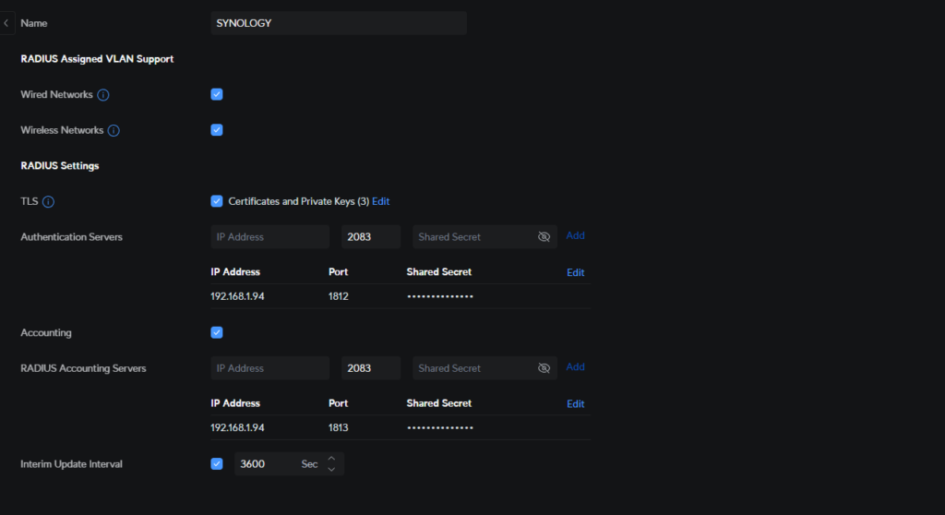
Task: Click the SYNOLOGY name field
Action: tap(339, 23)
